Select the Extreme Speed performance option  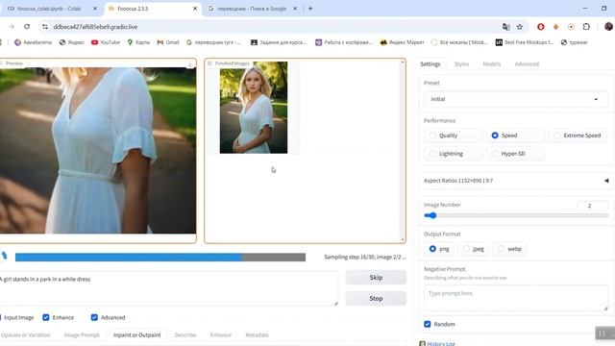point(578,136)
